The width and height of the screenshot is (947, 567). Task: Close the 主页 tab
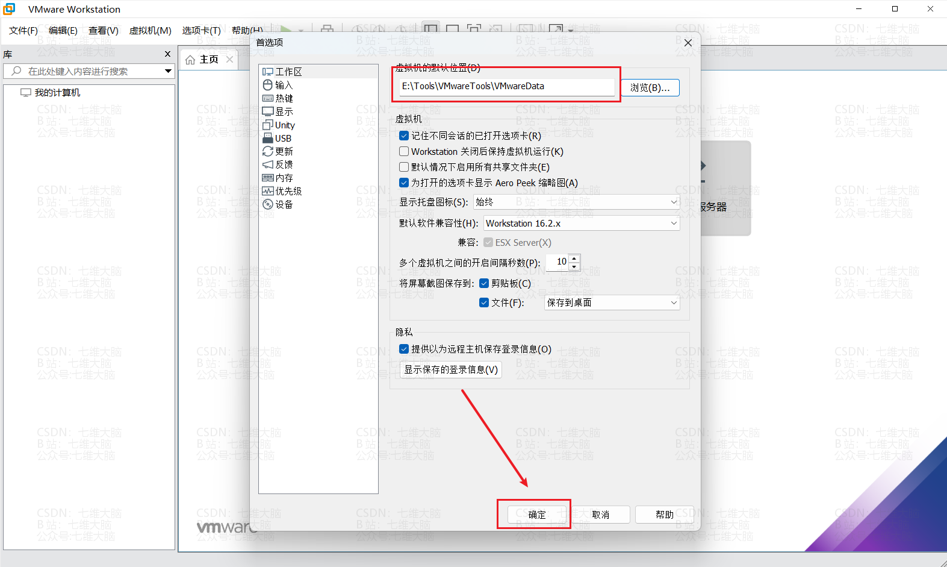tap(229, 59)
